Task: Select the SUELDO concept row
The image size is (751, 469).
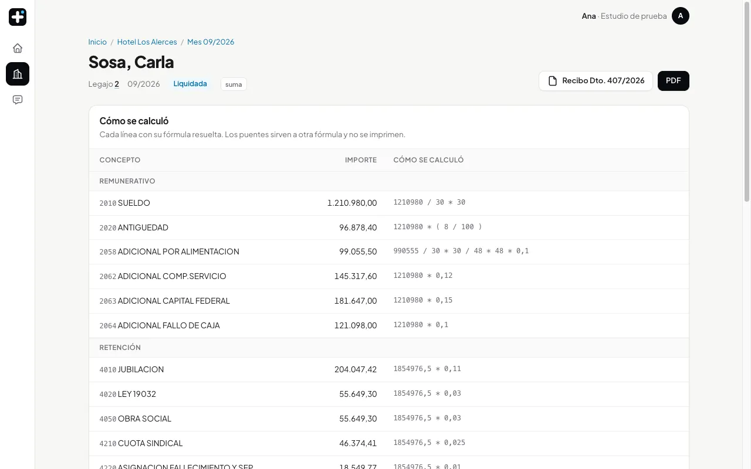Action: click(389, 203)
